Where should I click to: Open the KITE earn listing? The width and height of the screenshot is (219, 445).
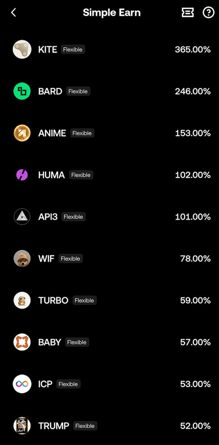[109, 49]
